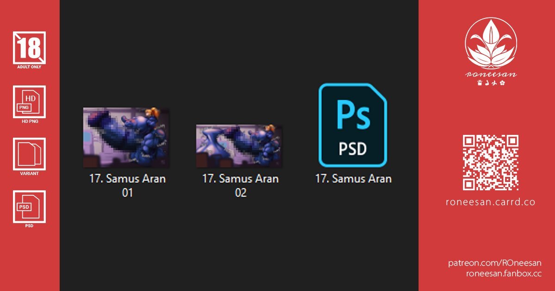Open the roneesan.carrd.co link
The image size is (555, 291).
(x=491, y=202)
